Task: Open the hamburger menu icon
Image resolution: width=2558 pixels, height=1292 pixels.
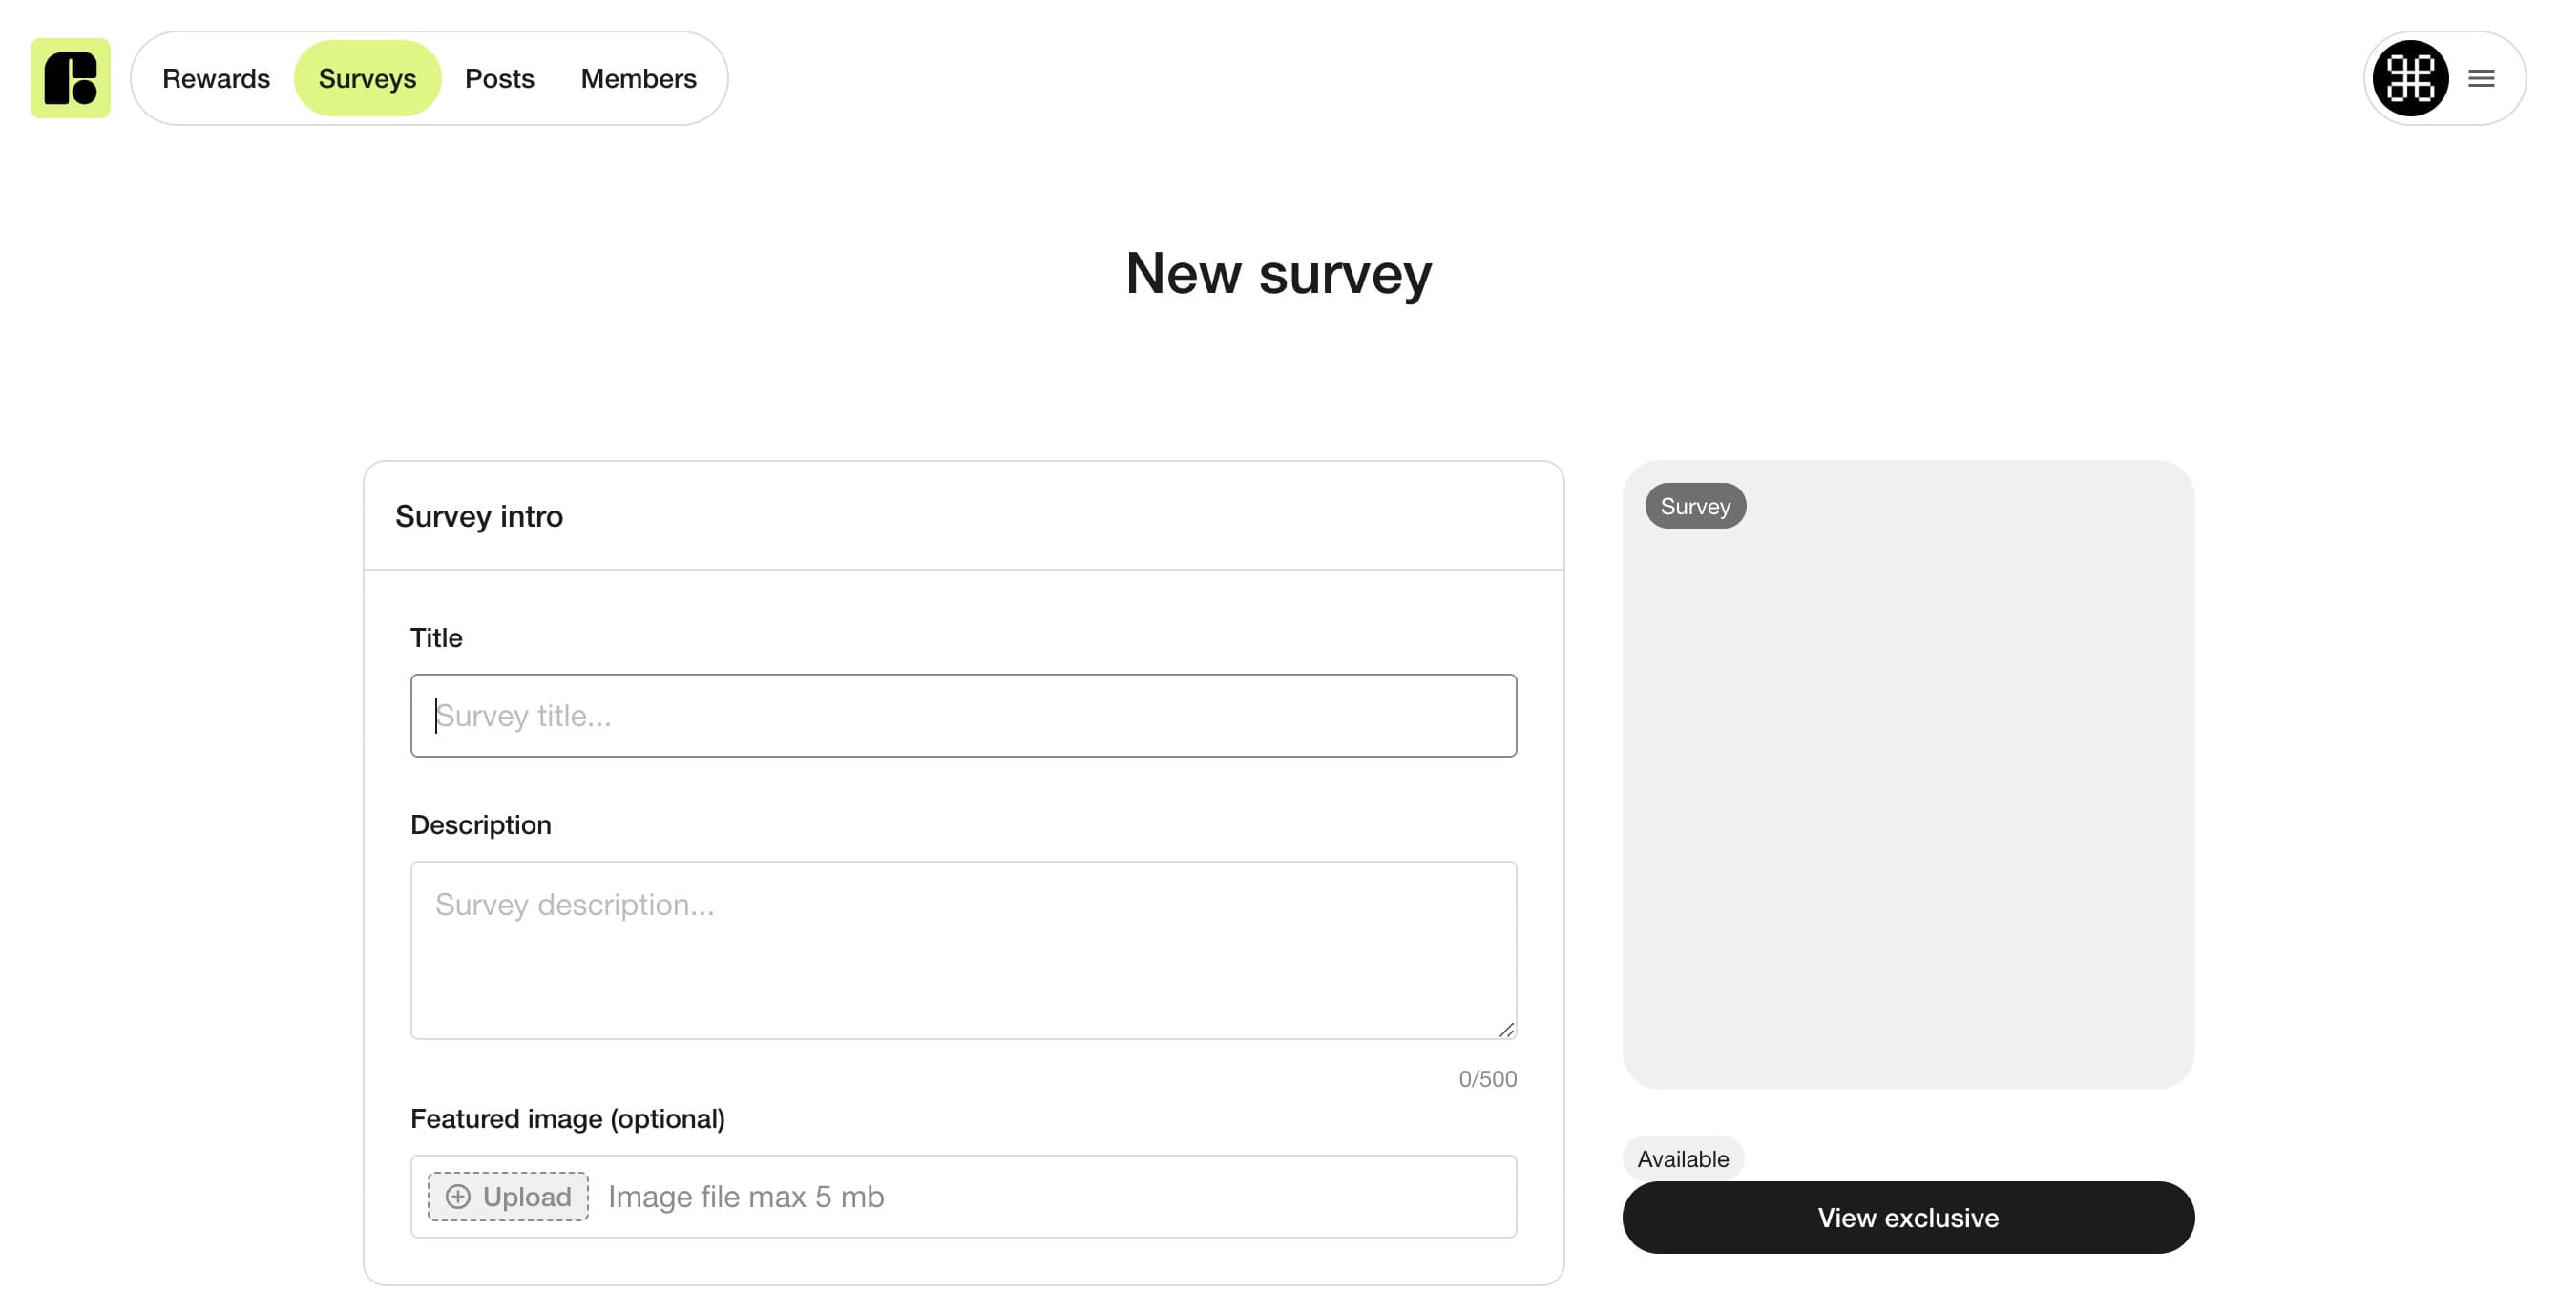Action: (2481, 78)
